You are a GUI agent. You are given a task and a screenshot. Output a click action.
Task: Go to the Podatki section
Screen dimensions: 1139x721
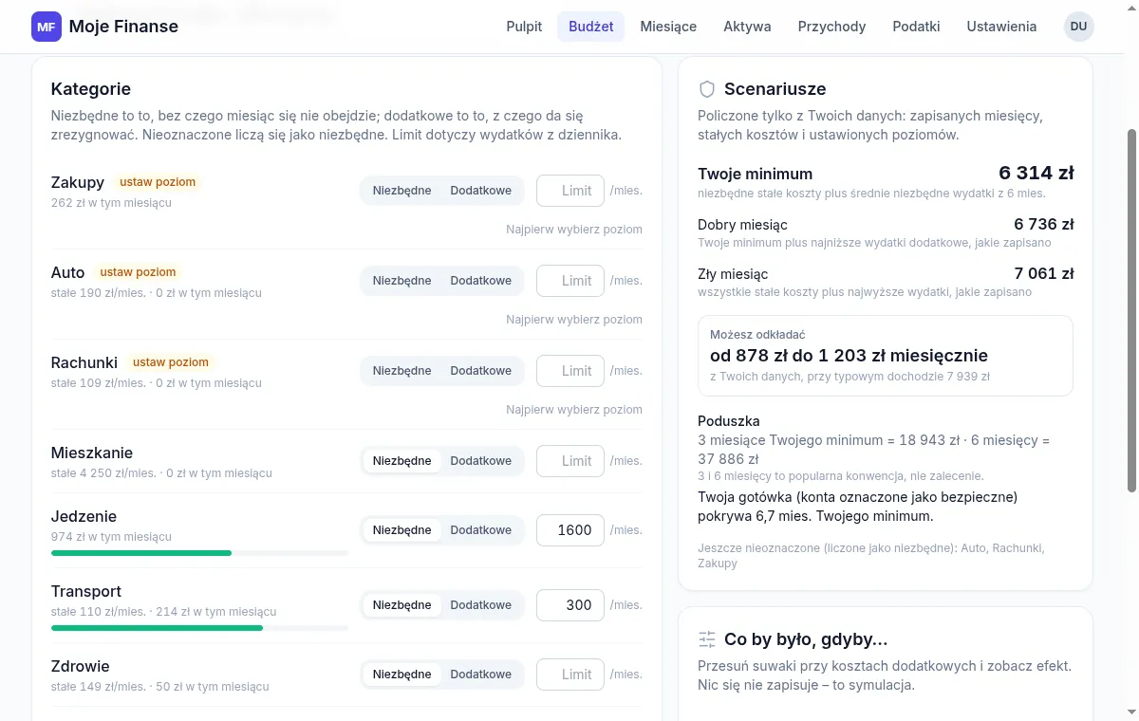916,27
